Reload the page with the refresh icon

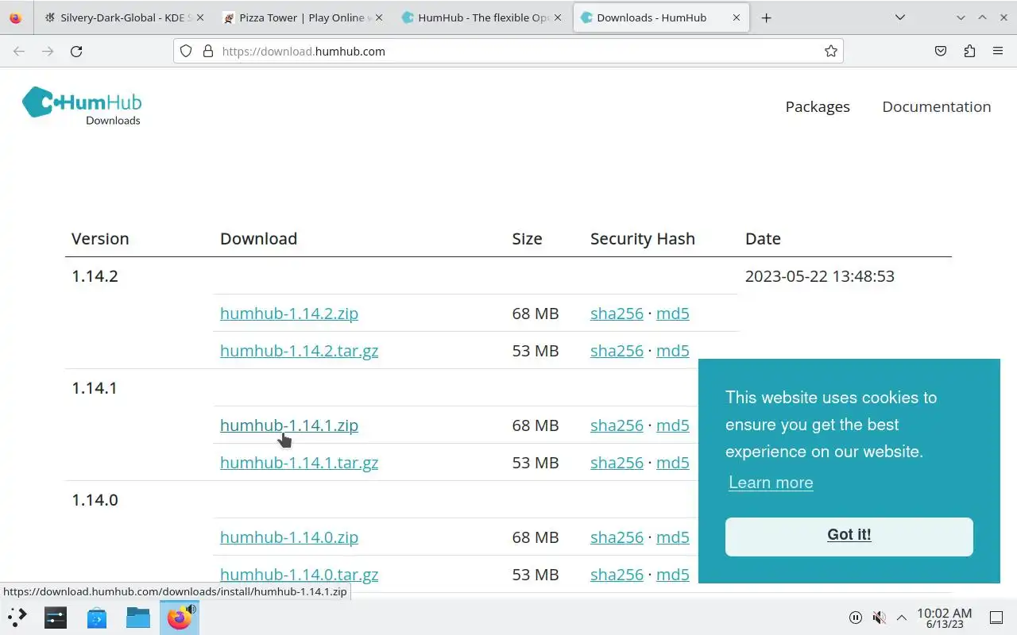76,51
